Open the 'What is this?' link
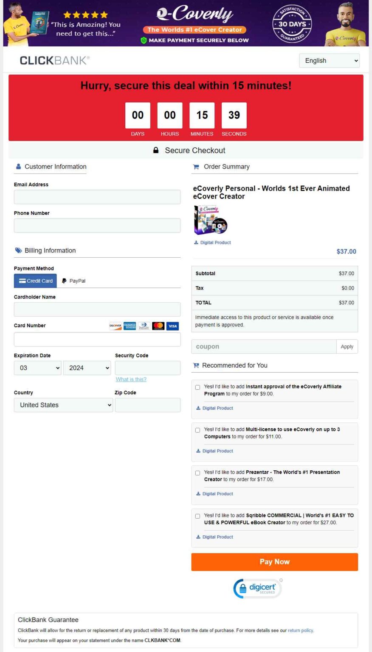372x652 pixels. (131, 379)
